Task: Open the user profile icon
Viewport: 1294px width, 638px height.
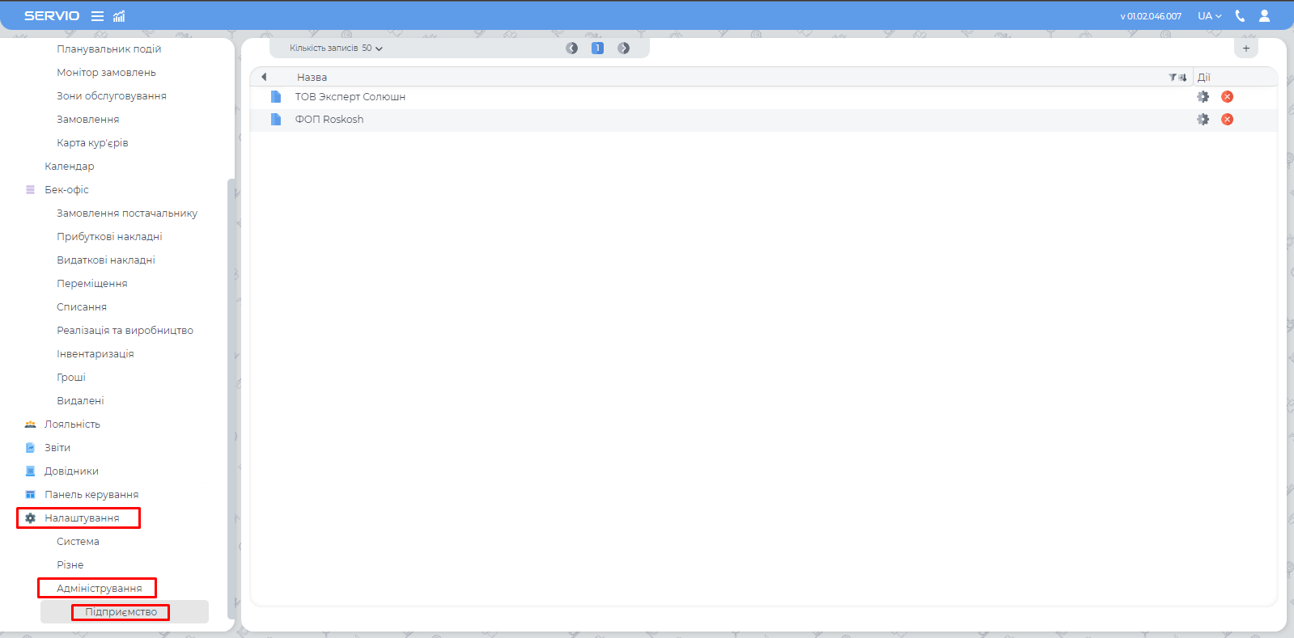Action: pyautogui.click(x=1264, y=16)
